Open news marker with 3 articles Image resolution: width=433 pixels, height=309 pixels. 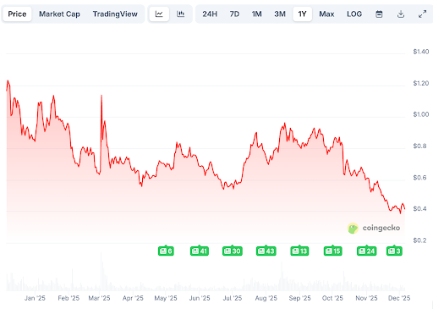click(x=394, y=251)
